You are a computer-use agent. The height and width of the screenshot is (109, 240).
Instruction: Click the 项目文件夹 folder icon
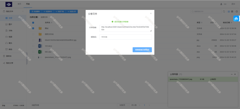tap(40, 34)
